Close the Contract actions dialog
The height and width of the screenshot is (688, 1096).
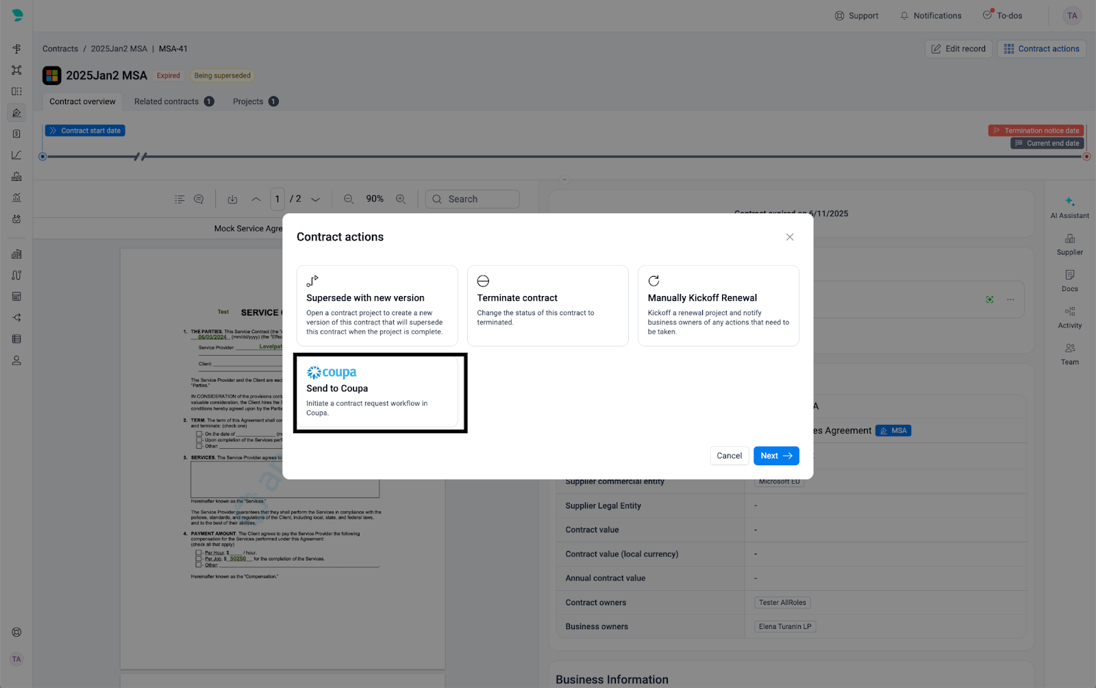790,237
